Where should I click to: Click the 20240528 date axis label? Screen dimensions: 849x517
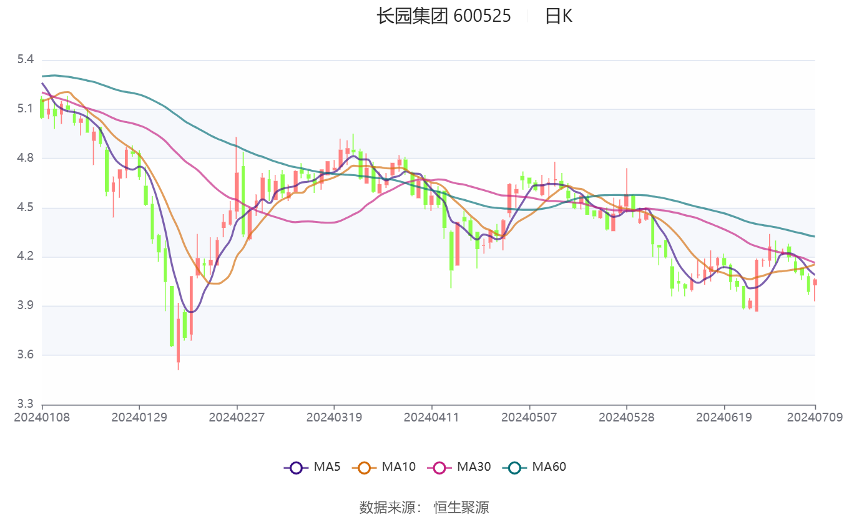[626, 416]
